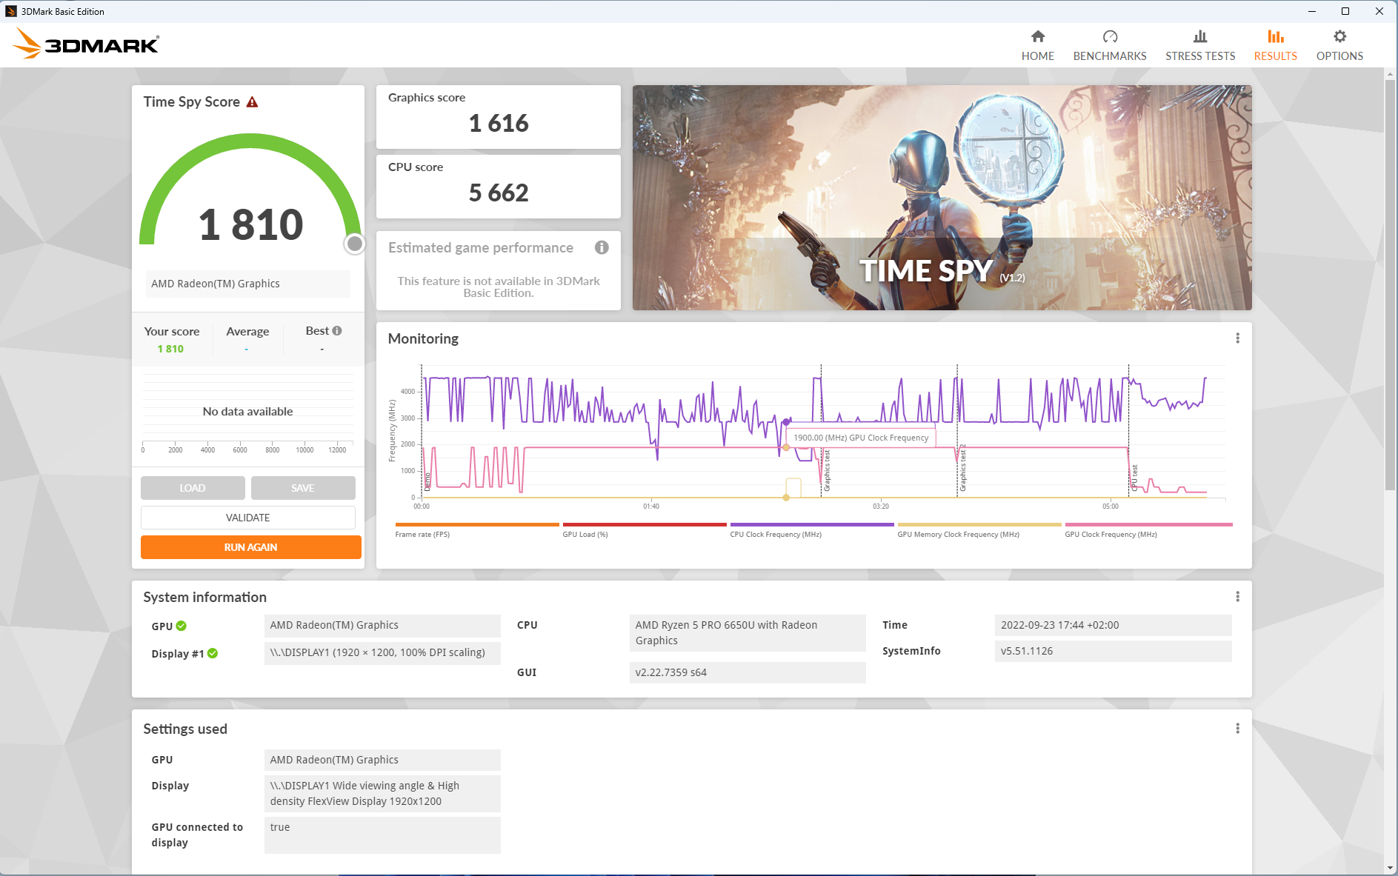Click the 'No data available' text
Screen dimensions: 1398x876
coord(248,412)
